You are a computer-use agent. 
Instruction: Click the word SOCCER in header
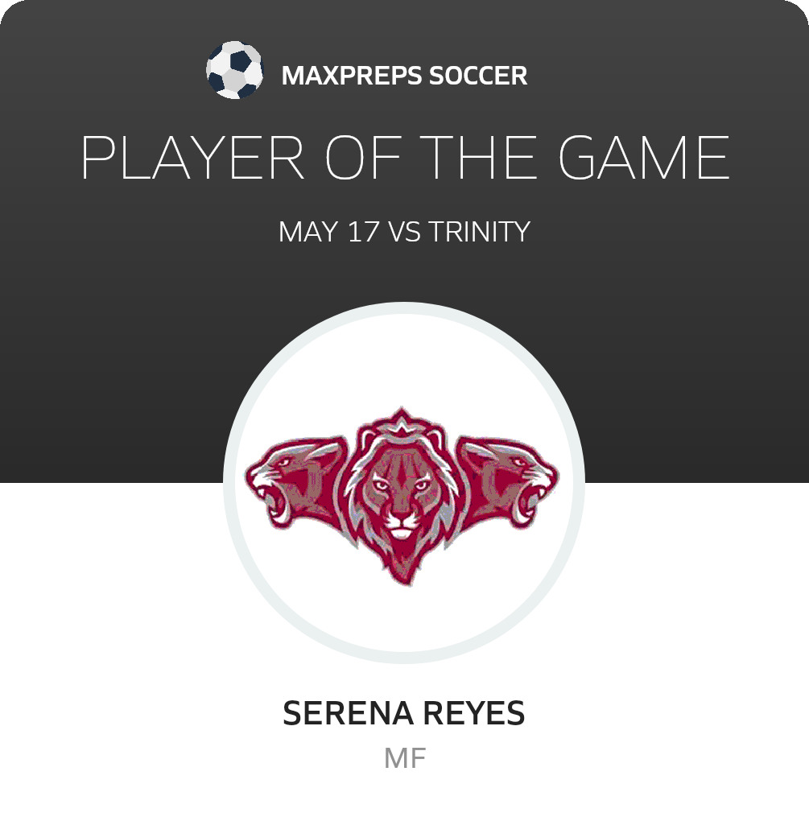coord(478,76)
